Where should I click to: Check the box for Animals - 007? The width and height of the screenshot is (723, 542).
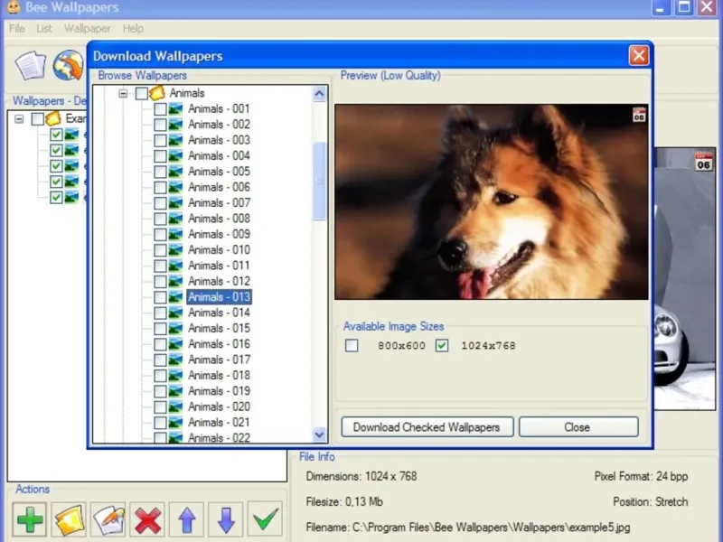(160, 203)
